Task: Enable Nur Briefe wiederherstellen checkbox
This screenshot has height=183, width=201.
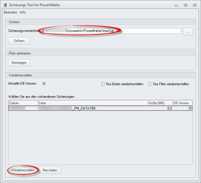Action: pos(103,84)
